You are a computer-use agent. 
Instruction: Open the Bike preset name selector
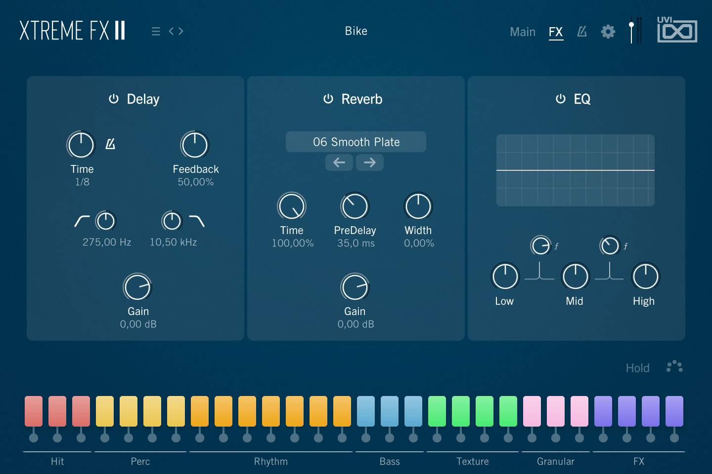click(x=356, y=31)
